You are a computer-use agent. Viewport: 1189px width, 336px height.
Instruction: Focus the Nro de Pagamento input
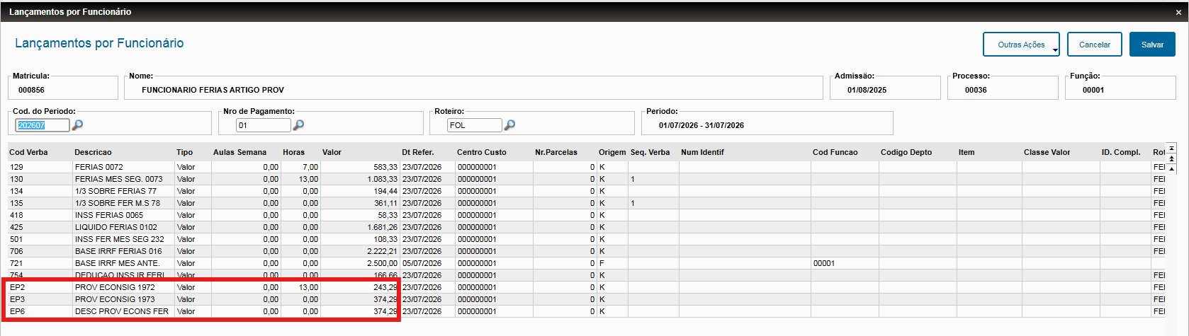point(264,125)
